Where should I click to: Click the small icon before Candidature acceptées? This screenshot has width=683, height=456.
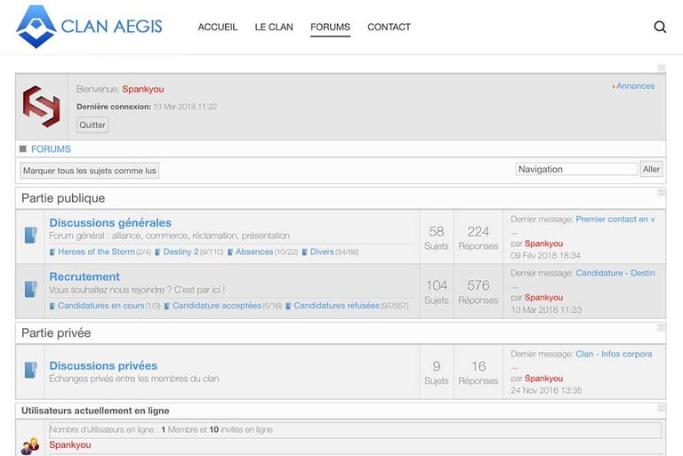tap(167, 306)
